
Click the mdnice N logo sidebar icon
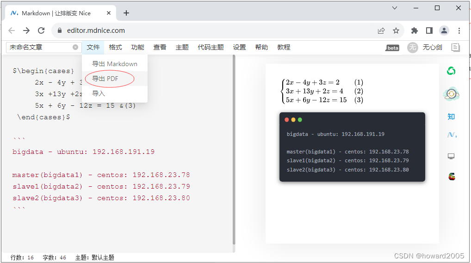452,135
